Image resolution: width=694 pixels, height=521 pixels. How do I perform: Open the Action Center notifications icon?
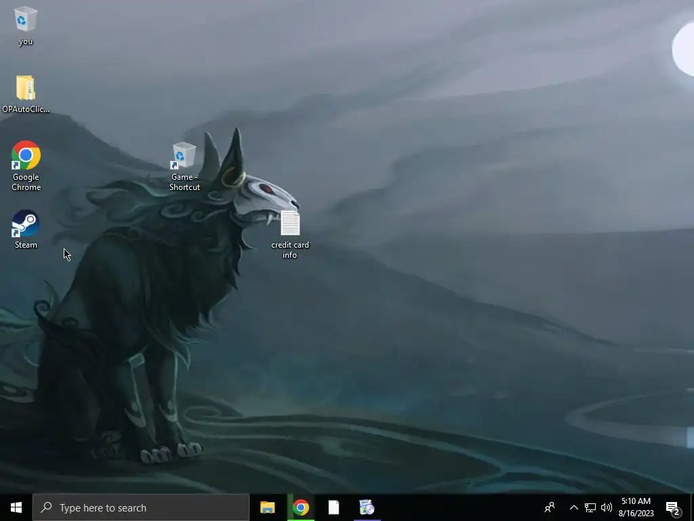tap(673, 508)
